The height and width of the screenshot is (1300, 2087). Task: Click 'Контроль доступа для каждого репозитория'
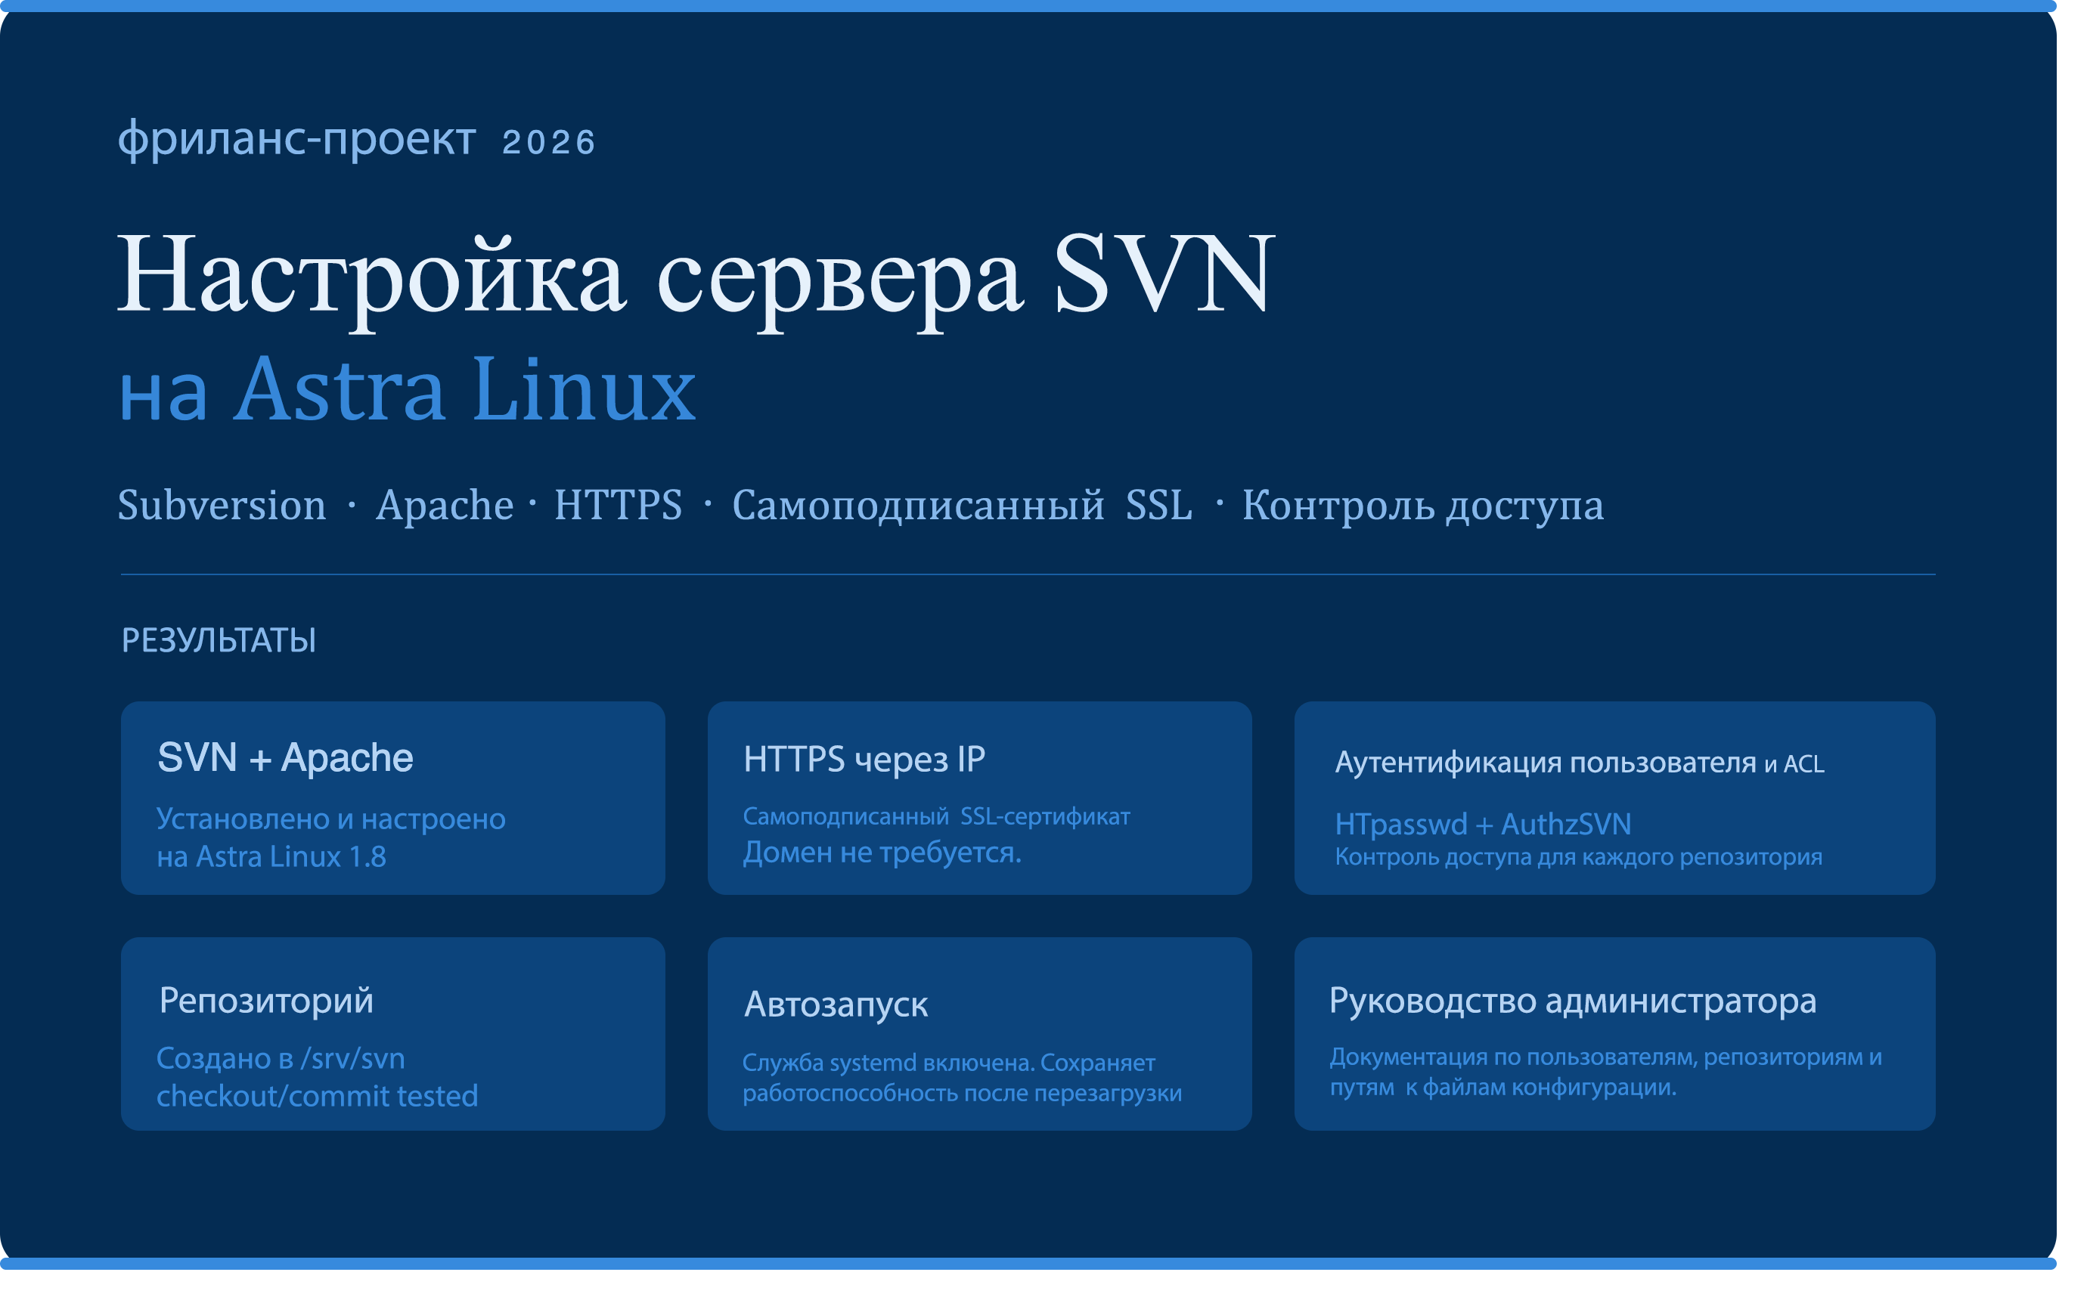click(x=1579, y=857)
